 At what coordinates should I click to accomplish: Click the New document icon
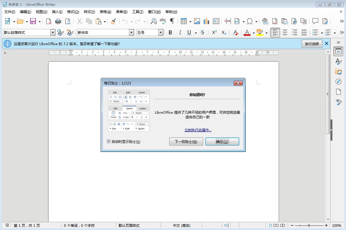tap(7, 21)
